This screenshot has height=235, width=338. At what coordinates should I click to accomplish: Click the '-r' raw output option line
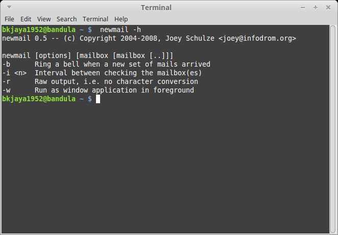[x=100, y=81]
